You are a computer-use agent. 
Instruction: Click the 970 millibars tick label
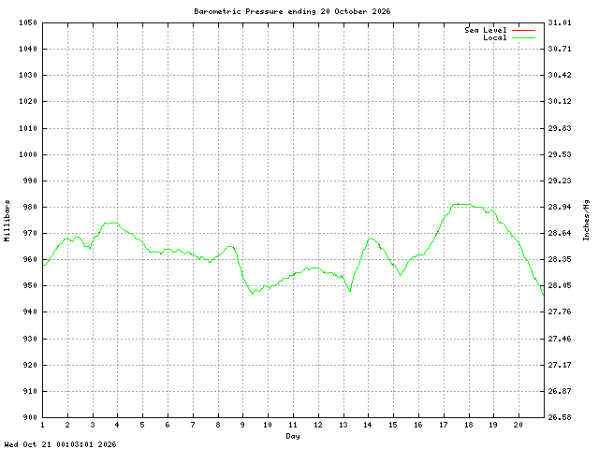click(30, 233)
